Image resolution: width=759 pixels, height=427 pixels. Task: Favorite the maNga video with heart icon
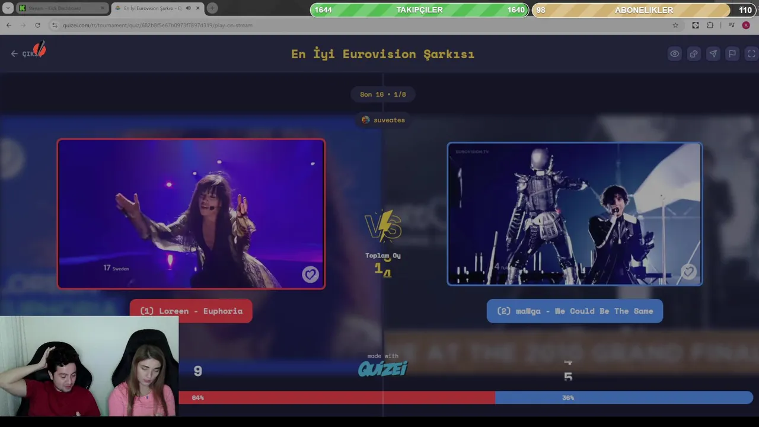[688, 271]
